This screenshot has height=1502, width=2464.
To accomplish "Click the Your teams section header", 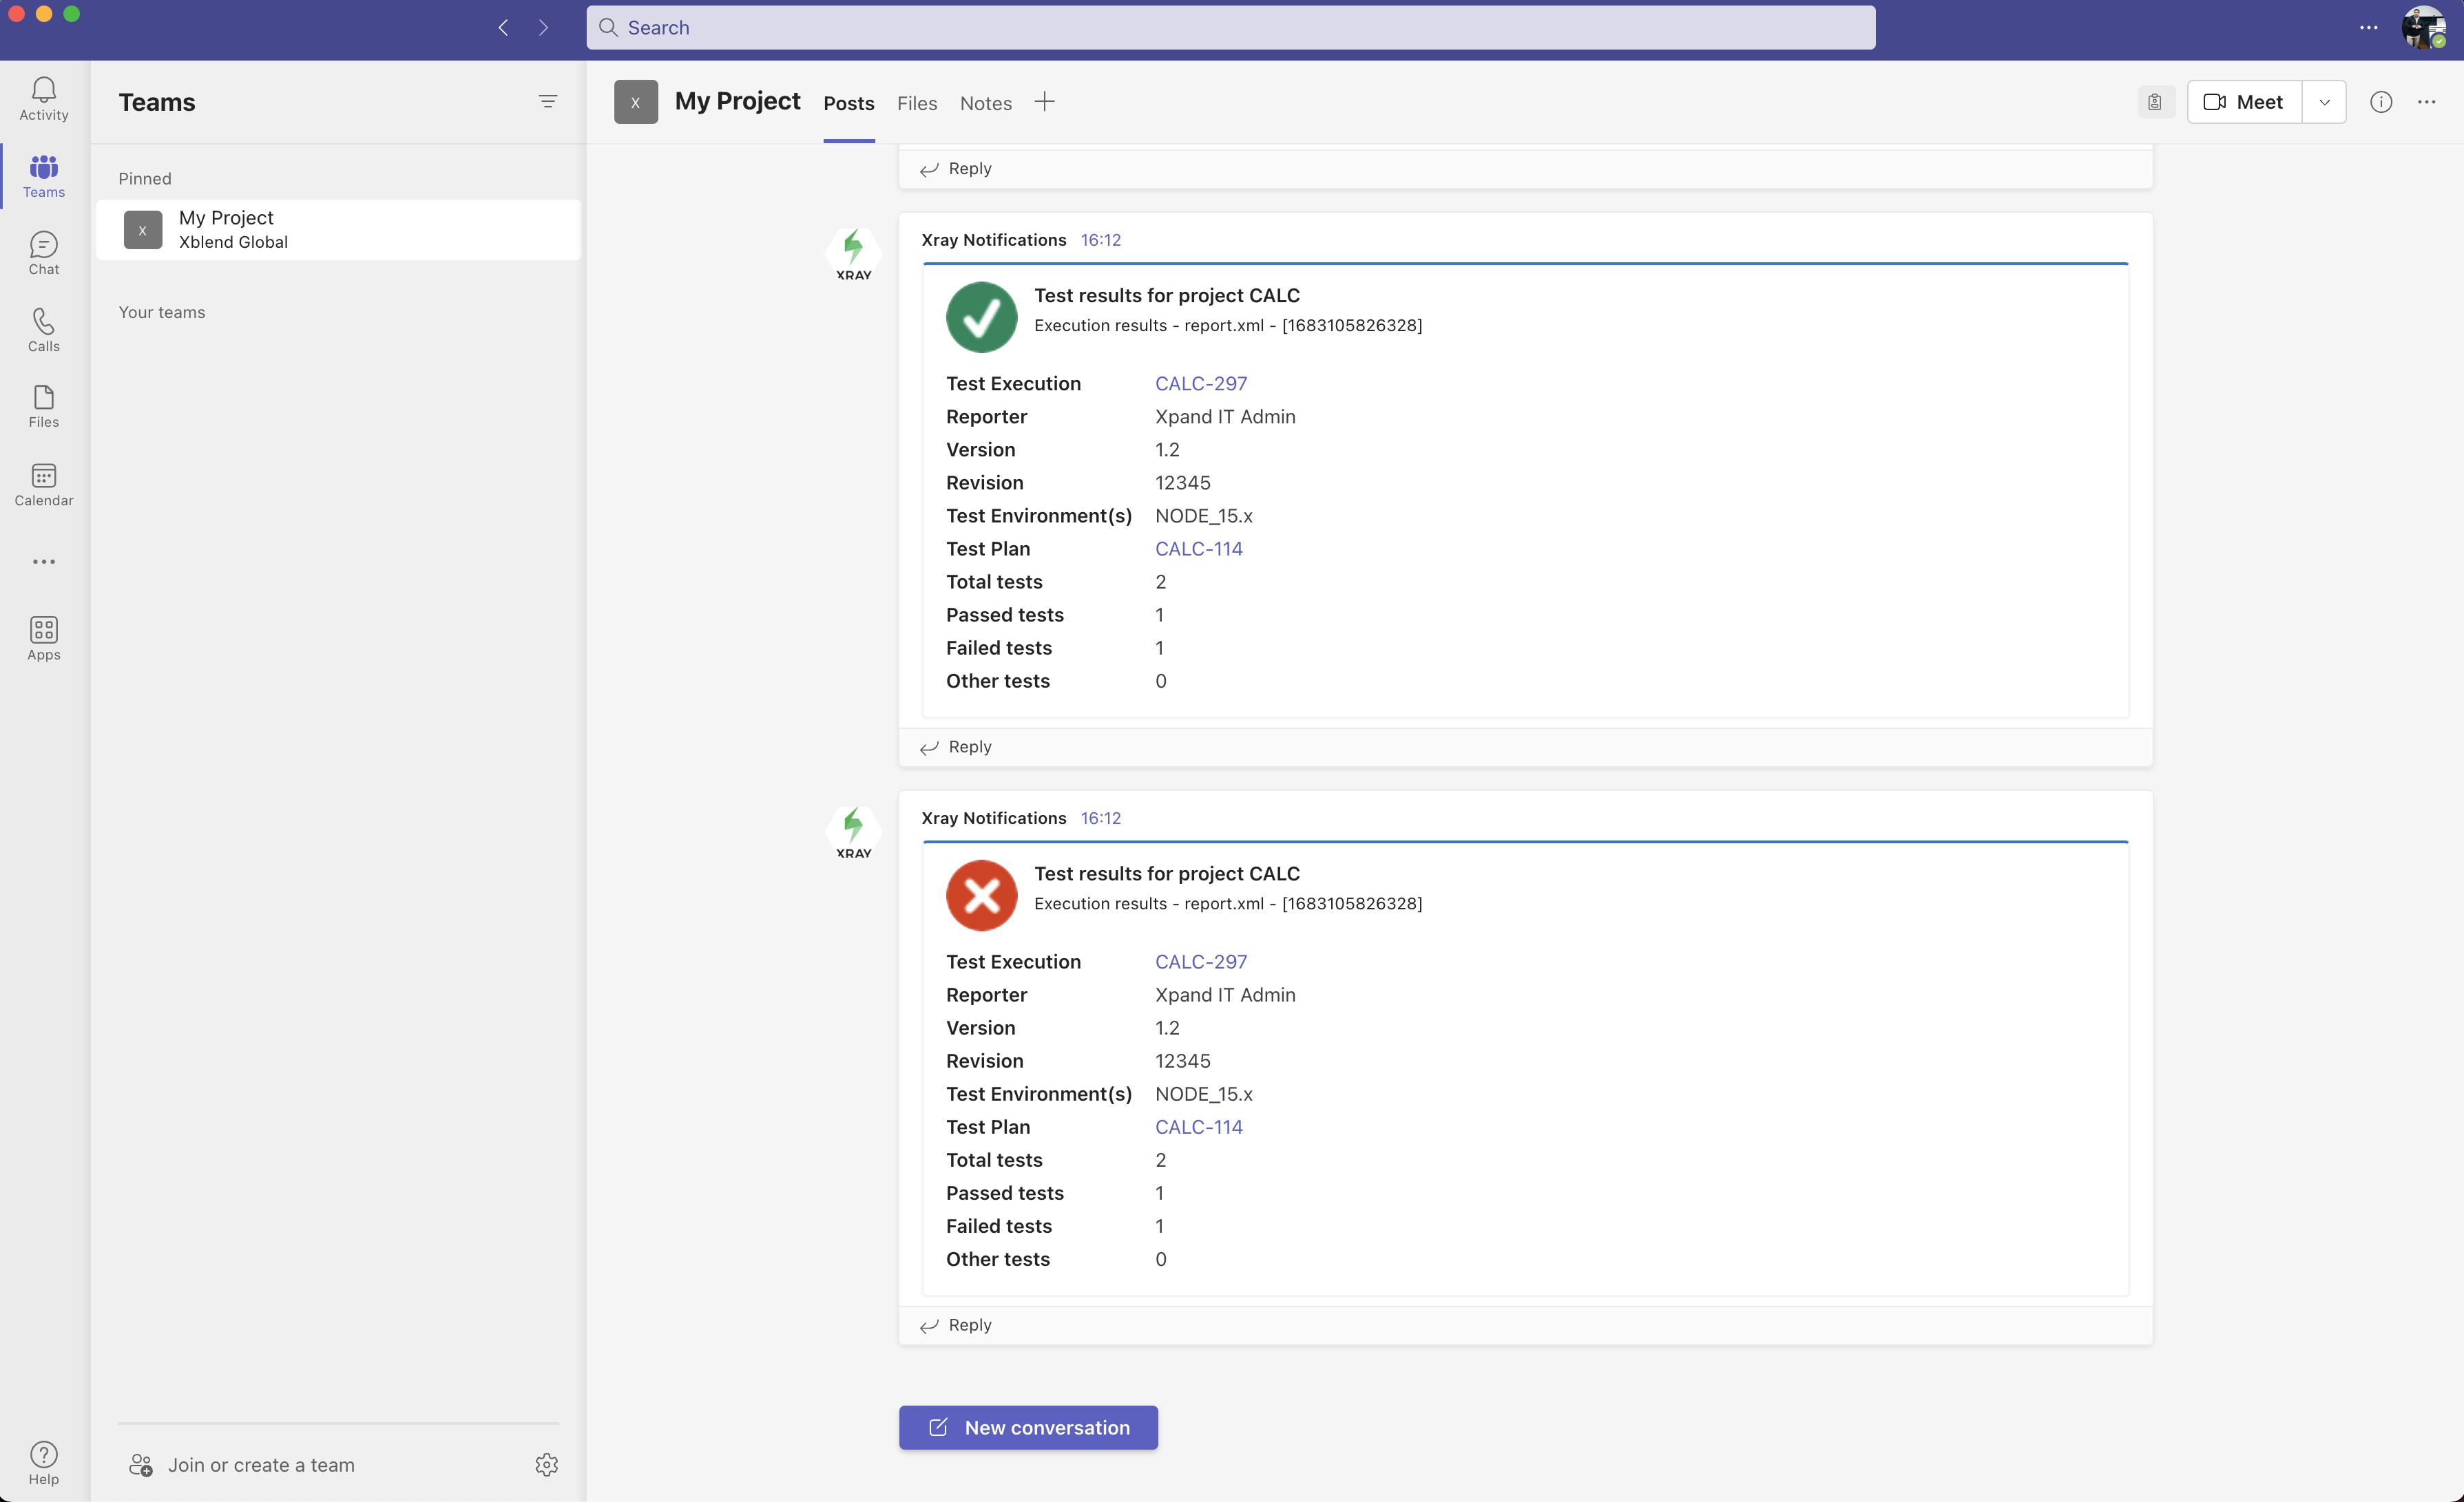I will [x=162, y=312].
